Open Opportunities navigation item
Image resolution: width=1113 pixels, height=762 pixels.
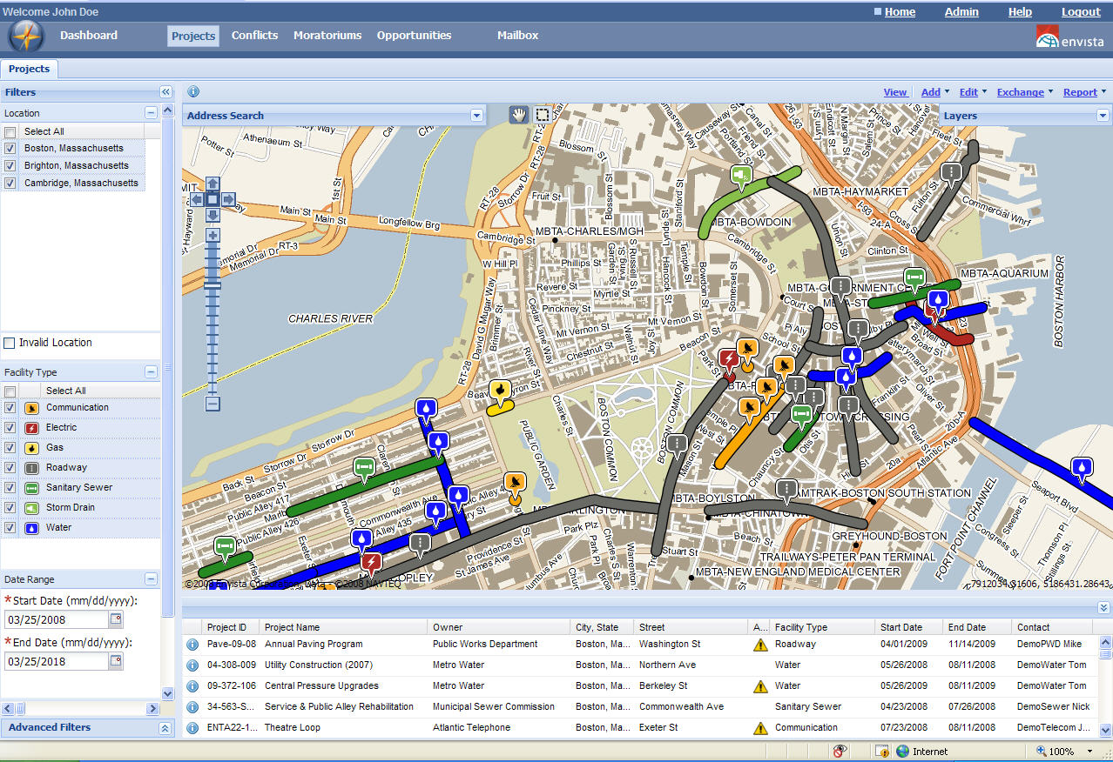[414, 36]
